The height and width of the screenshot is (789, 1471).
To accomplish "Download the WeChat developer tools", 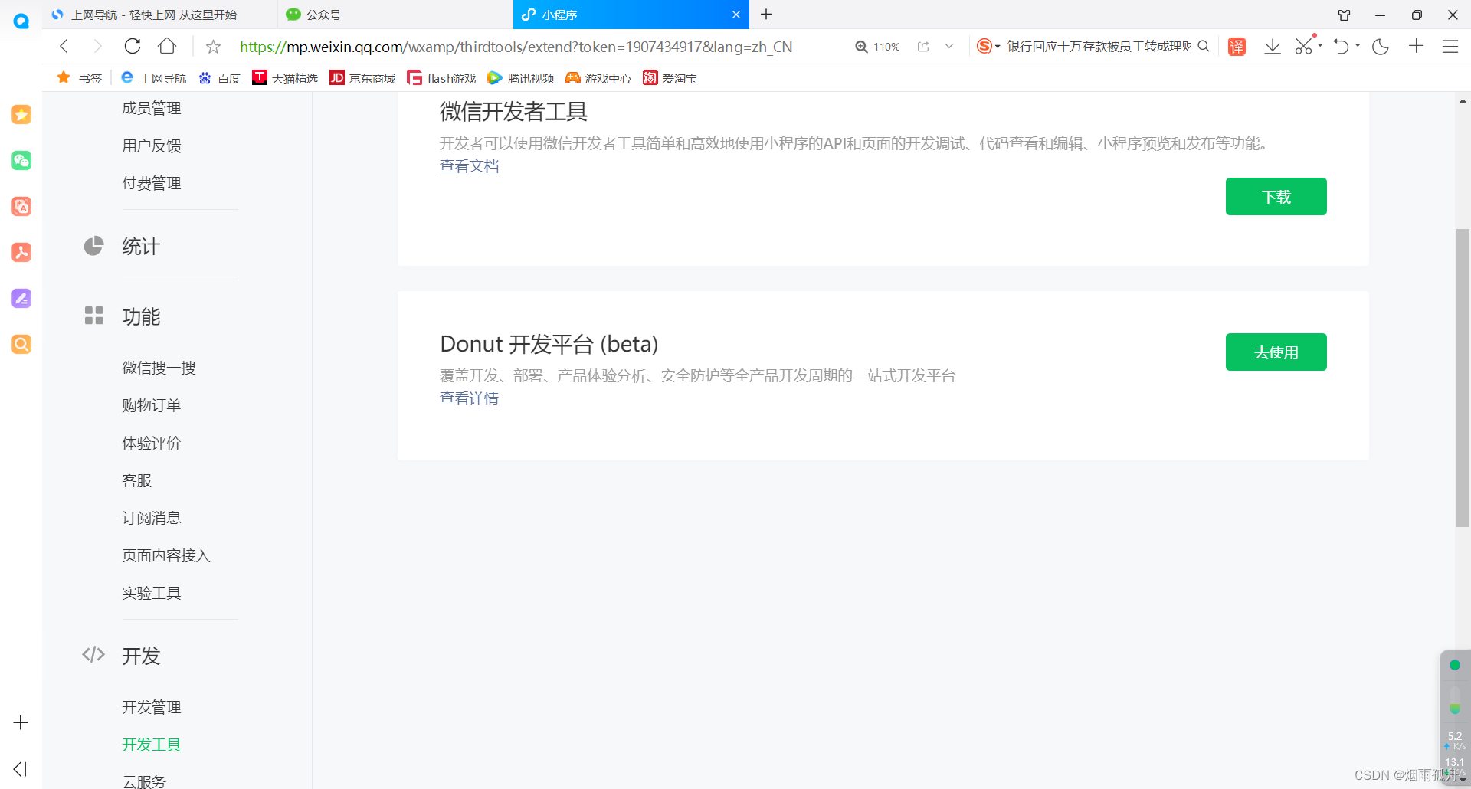I will pos(1276,197).
